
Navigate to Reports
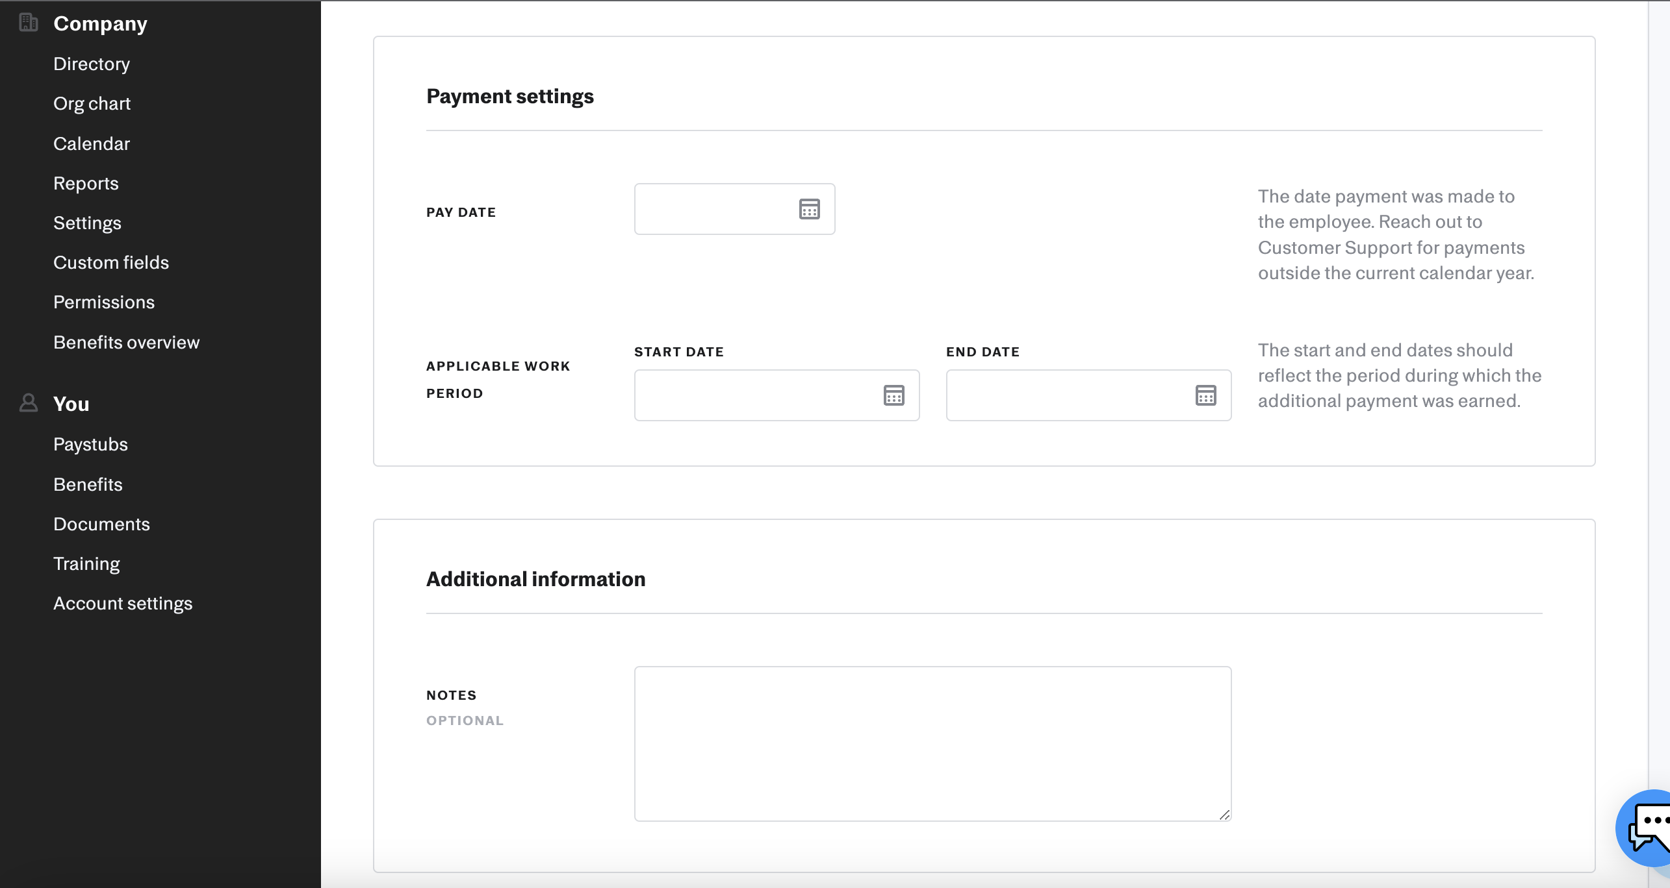pyautogui.click(x=86, y=183)
